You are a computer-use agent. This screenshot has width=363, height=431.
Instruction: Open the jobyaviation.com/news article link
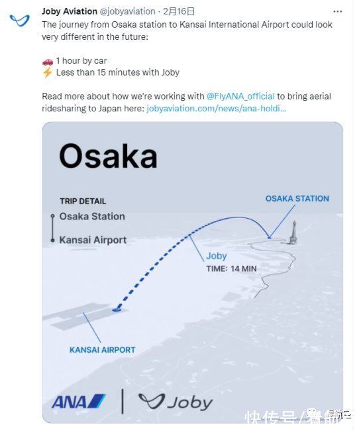pos(217,108)
